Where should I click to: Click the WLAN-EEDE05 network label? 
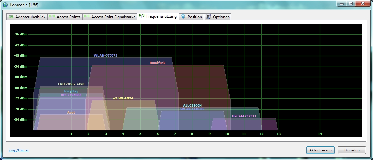click(x=192, y=109)
